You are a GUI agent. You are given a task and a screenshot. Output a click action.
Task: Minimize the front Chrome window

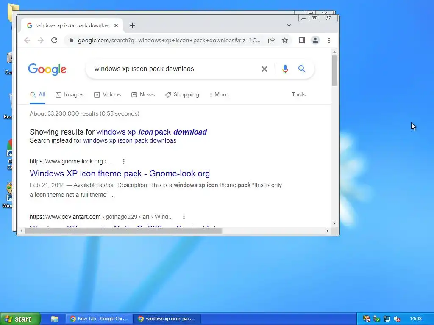[x=304, y=19]
